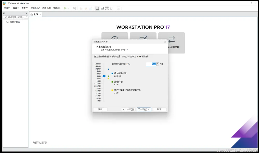The width and height of the screenshot is (259, 153).
Task: Click the yellow minimum recommended memory marker
Action: click(x=108, y=78)
